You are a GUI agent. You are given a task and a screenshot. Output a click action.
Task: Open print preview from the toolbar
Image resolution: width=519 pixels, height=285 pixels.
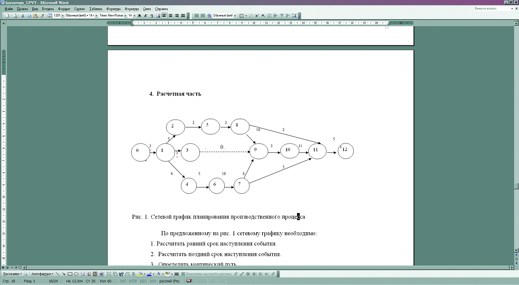click(15, 16)
